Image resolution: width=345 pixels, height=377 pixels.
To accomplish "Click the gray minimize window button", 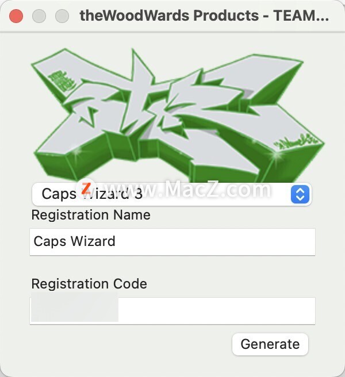I will click(39, 16).
